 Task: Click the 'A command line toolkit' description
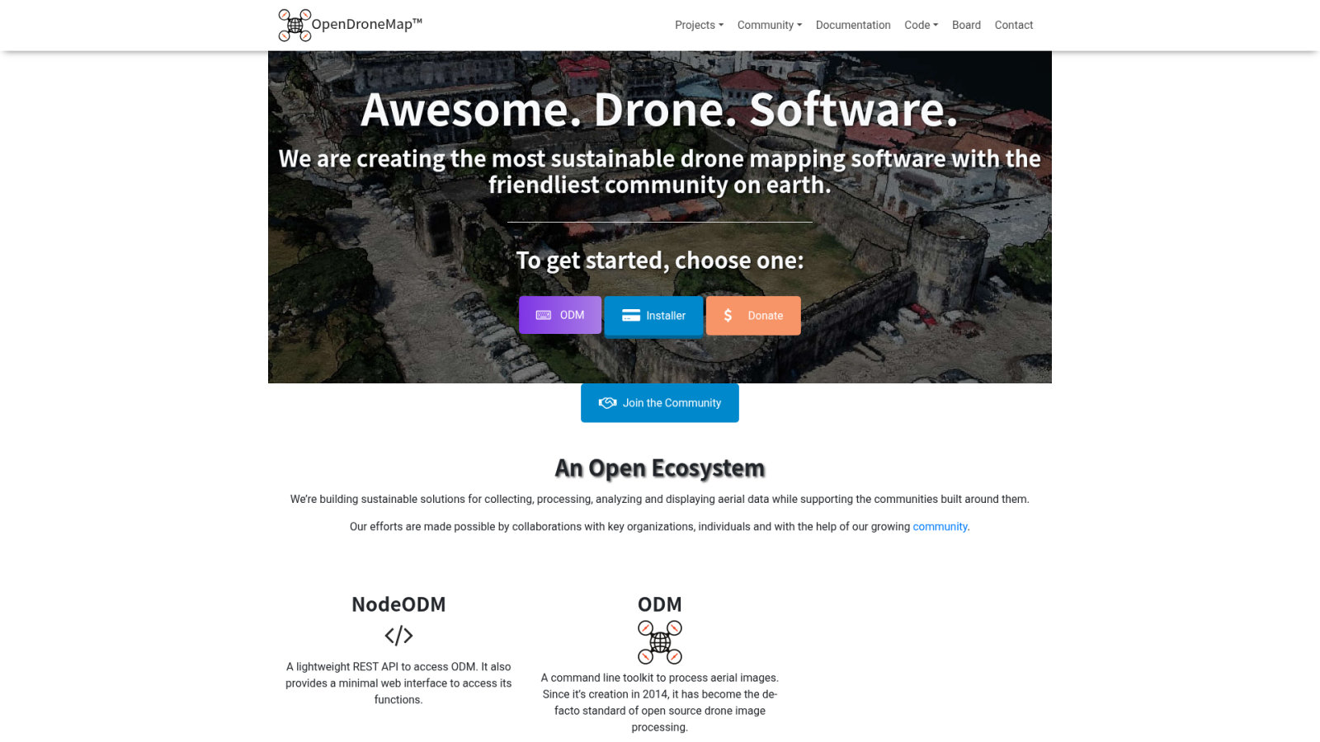[x=660, y=702]
